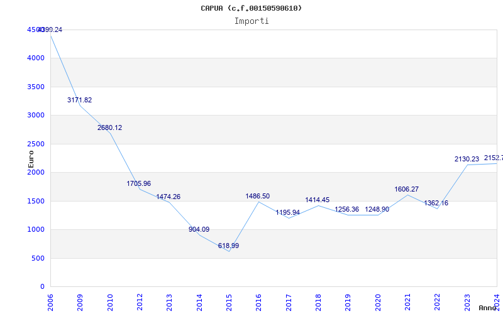The height and width of the screenshot is (314, 503).
Task: Click the data label 618.99
Action: [228, 246]
